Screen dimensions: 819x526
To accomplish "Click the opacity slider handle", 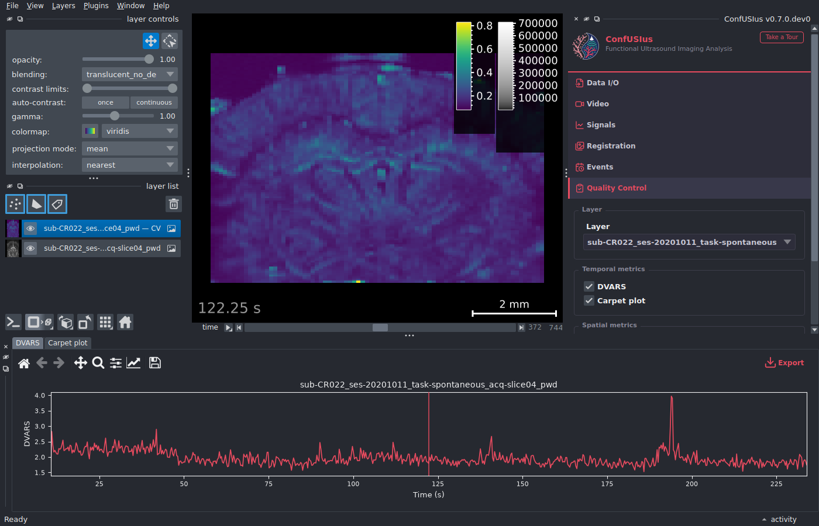I will click(149, 59).
